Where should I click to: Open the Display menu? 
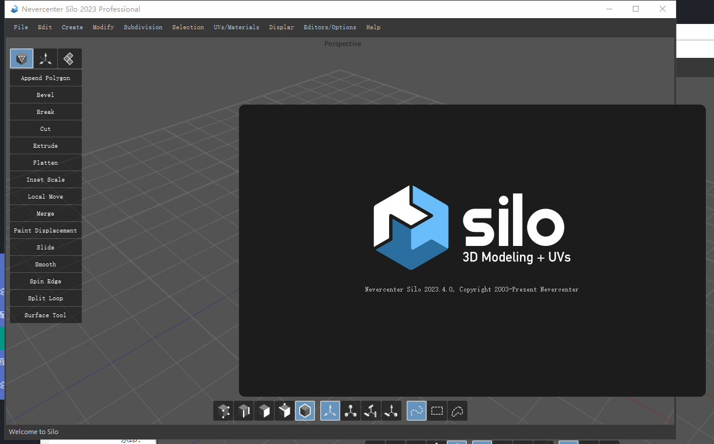(282, 27)
